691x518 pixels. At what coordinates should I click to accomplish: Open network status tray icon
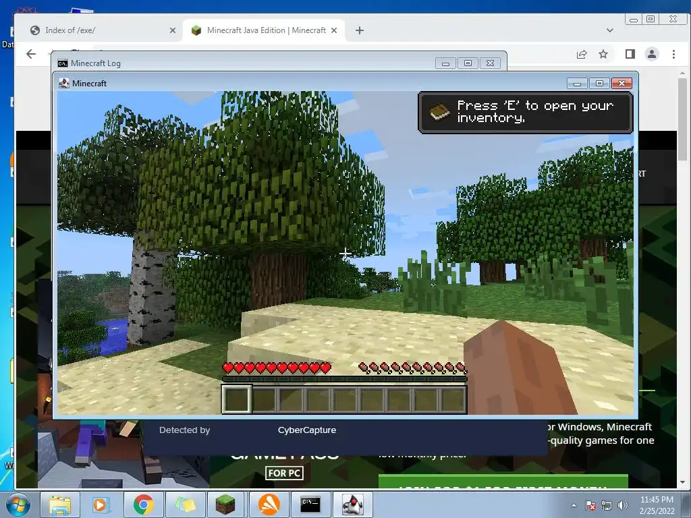pos(607,505)
